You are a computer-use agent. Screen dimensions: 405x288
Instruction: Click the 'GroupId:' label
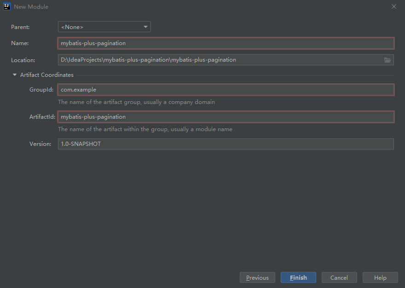[x=41, y=90]
